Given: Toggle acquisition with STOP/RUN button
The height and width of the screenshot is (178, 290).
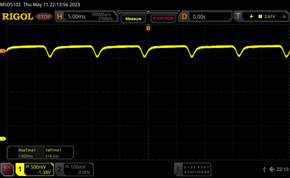Looking at the screenshot, I should 163,19.
